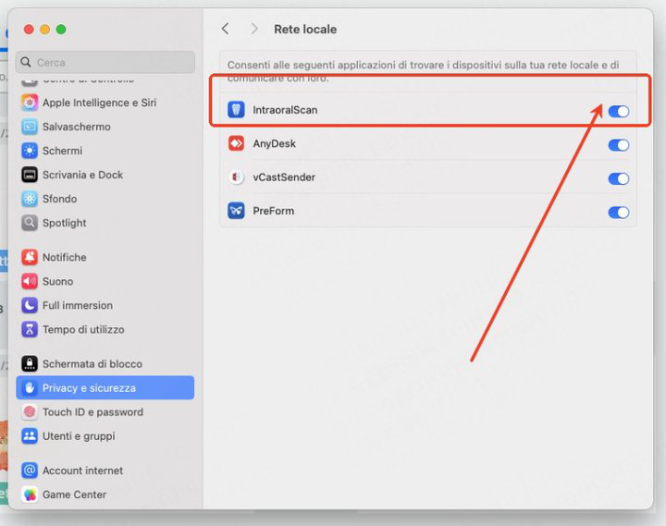Click the Suono speaker icon
The width and height of the screenshot is (666, 526).
[x=30, y=281]
